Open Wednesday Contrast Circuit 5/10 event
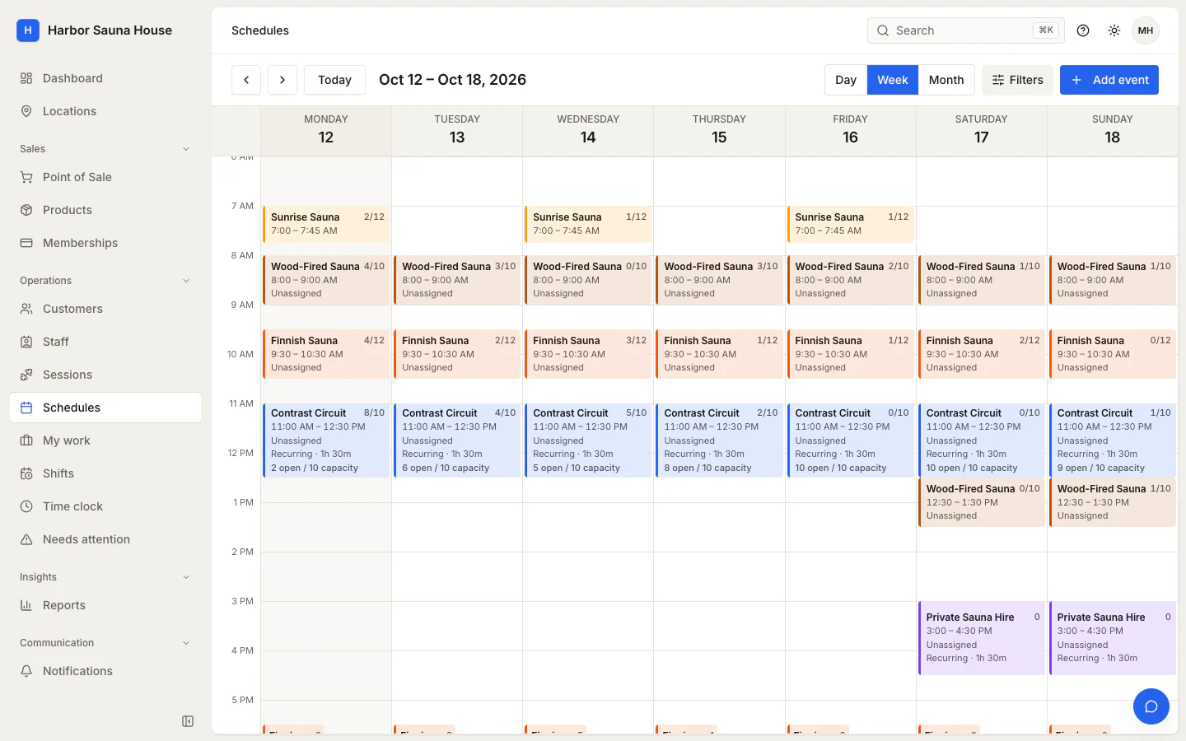The height and width of the screenshot is (741, 1186). click(588, 440)
